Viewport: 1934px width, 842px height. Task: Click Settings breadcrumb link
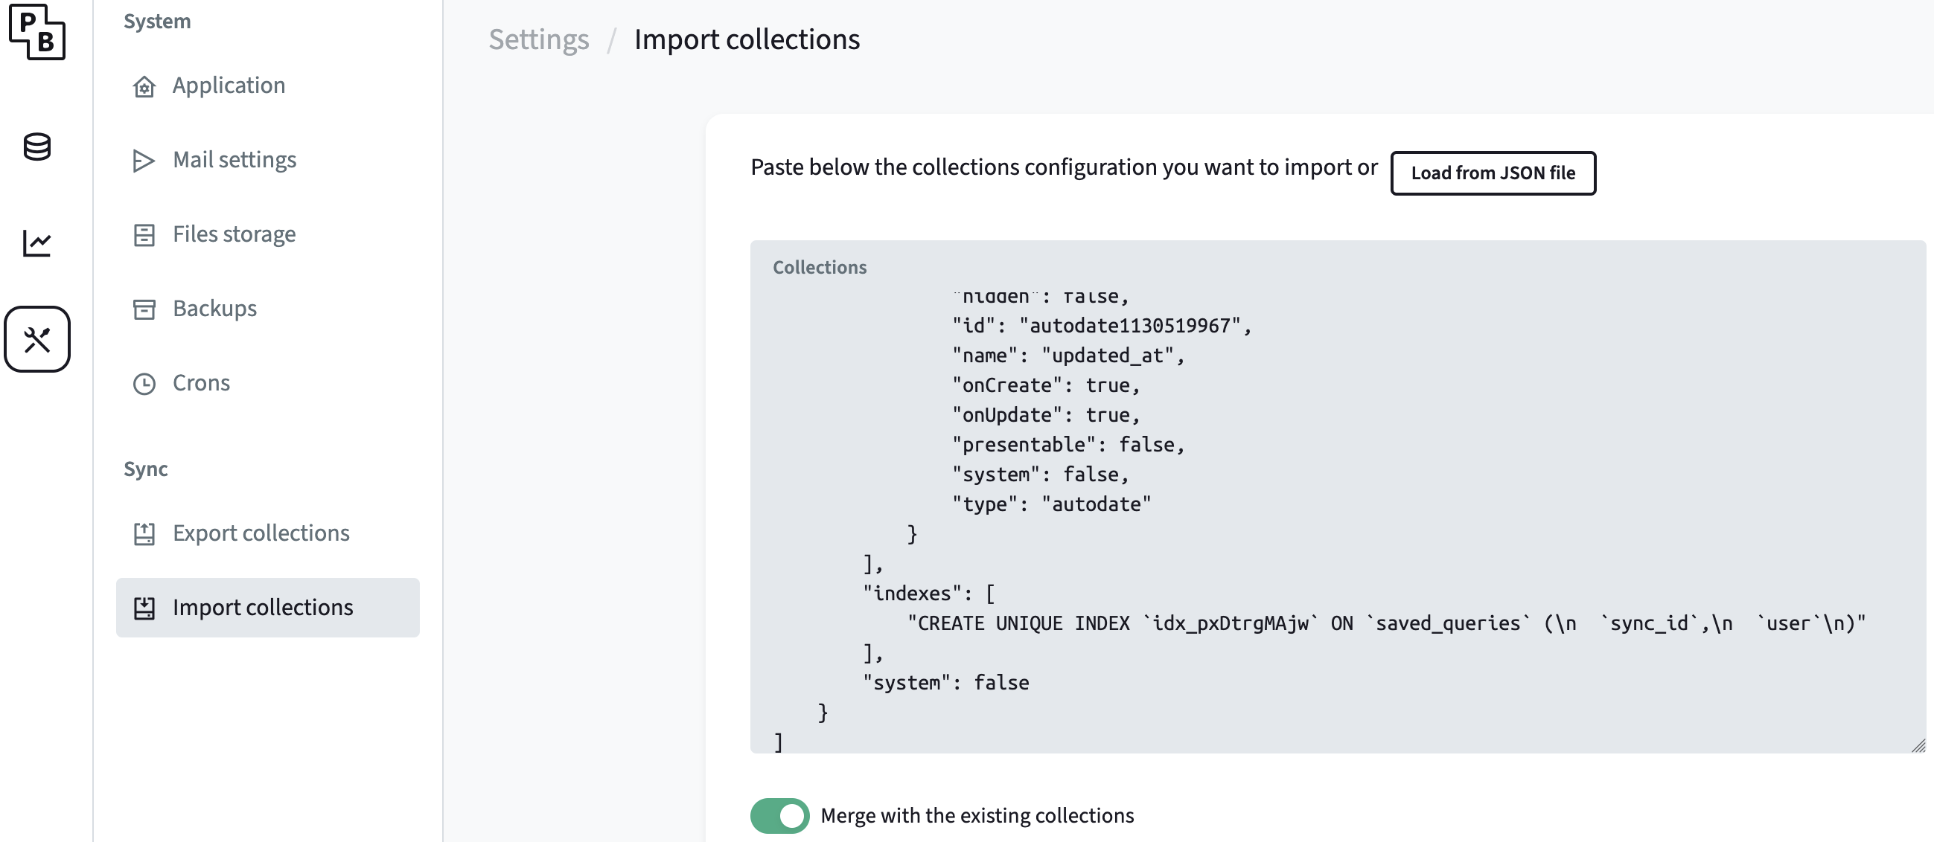(x=538, y=39)
